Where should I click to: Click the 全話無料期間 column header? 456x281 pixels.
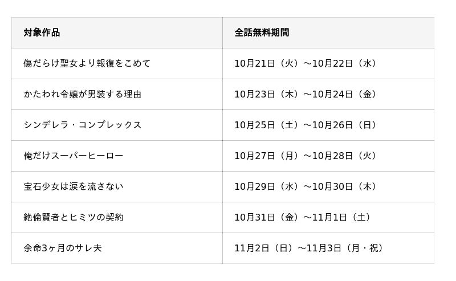pos(262,32)
